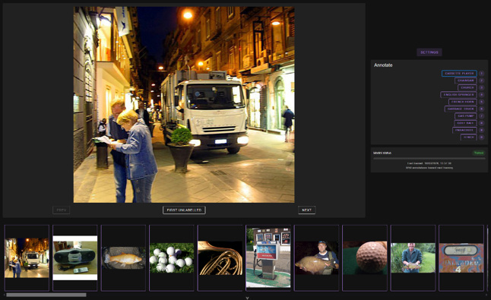This screenshot has width=491, height=300.
Task: Label image as Gas Pump
Action: 466,115
